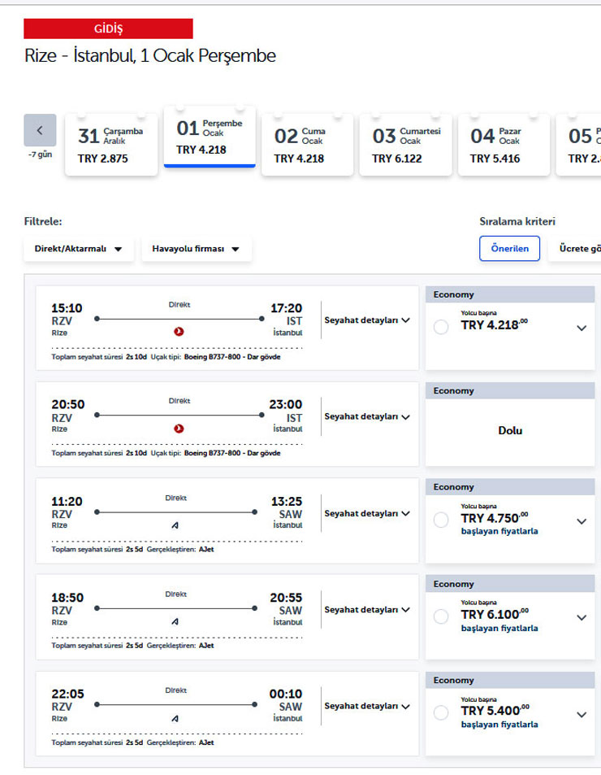Click the -7 gün previous dates arrow
Viewport: 601px width, 775px height.
[x=40, y=131]
